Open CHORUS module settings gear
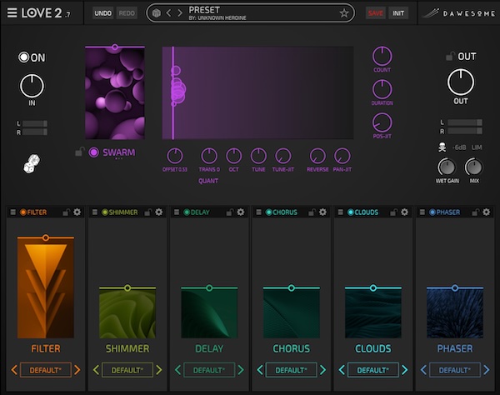 322,212
